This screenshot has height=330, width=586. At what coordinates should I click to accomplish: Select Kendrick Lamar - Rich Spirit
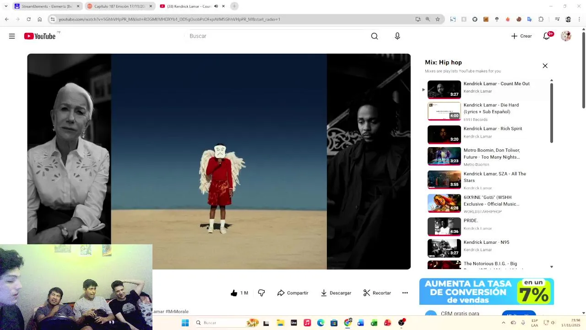point(485,134)
